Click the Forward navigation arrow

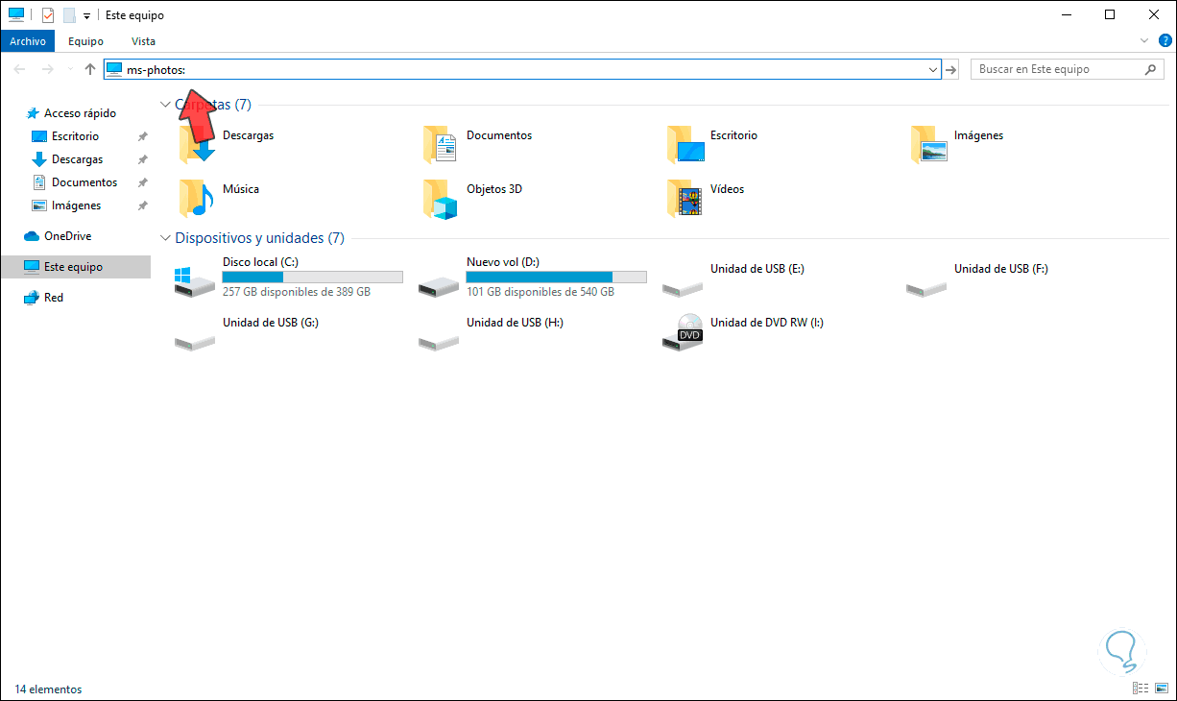pyautogui.click(x=46, y=69)
